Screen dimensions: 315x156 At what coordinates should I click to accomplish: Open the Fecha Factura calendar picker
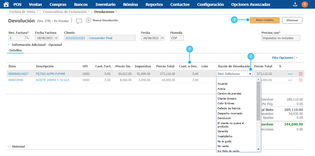[56, 38]
